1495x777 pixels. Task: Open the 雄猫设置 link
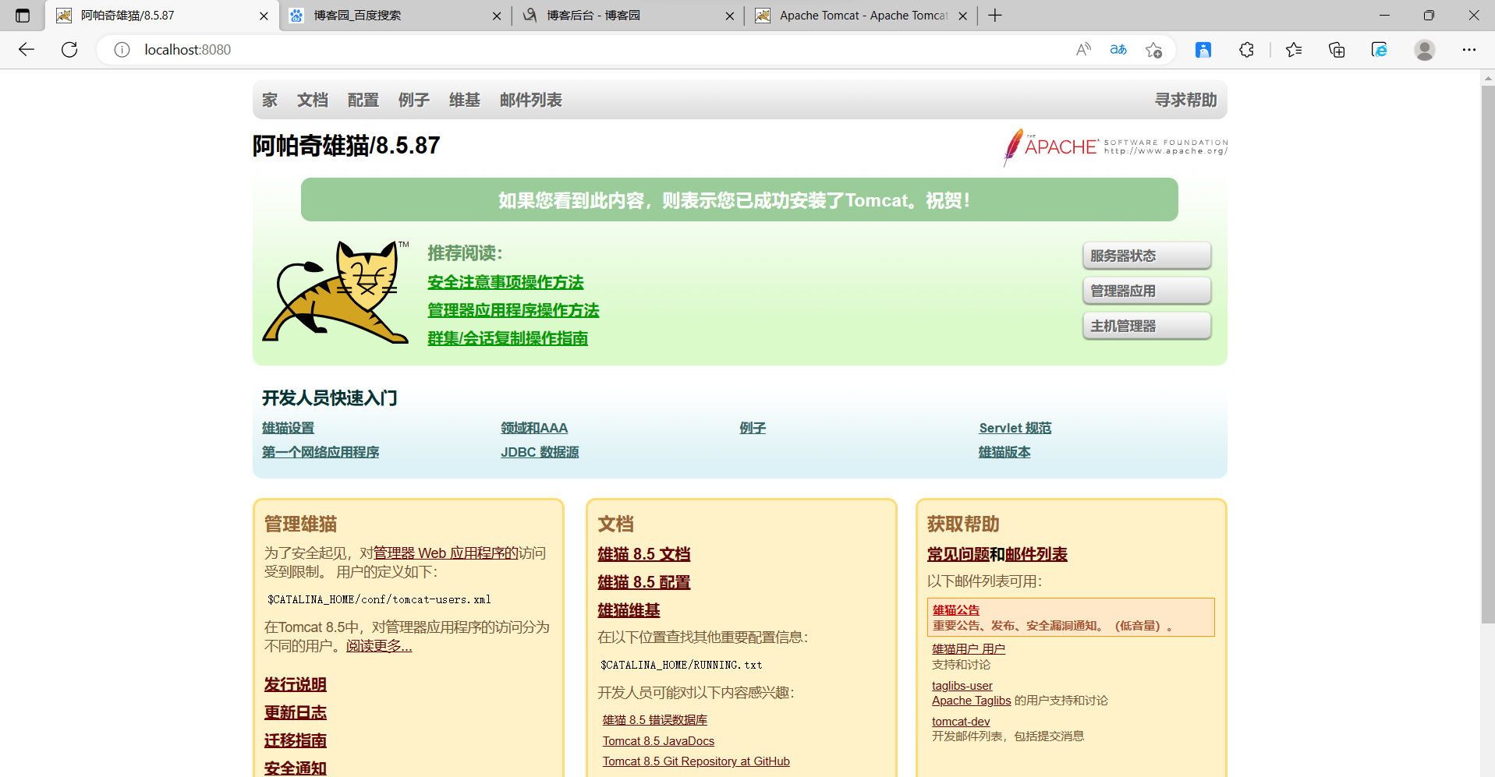(288, 428)
